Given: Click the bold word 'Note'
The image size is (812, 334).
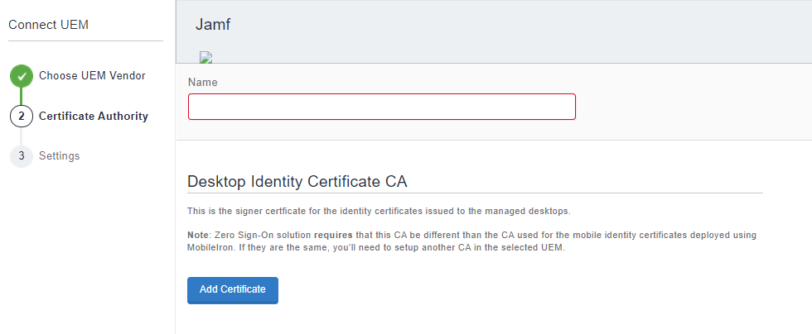Looking at the screenshot, I should (199, 236).
